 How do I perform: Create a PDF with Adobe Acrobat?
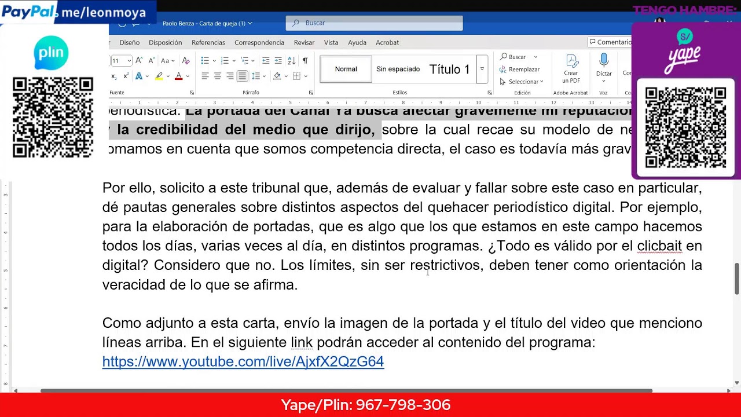[x=571, y=69]
